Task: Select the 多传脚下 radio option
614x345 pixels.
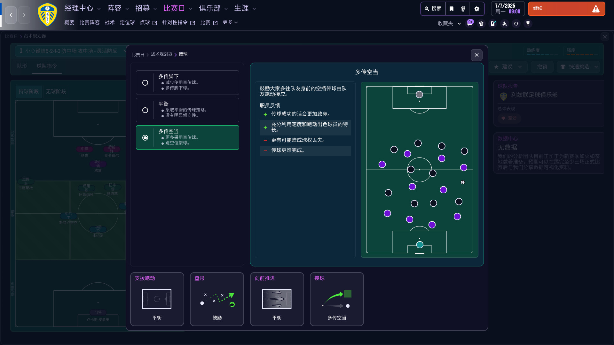Action: coord(145,83)
